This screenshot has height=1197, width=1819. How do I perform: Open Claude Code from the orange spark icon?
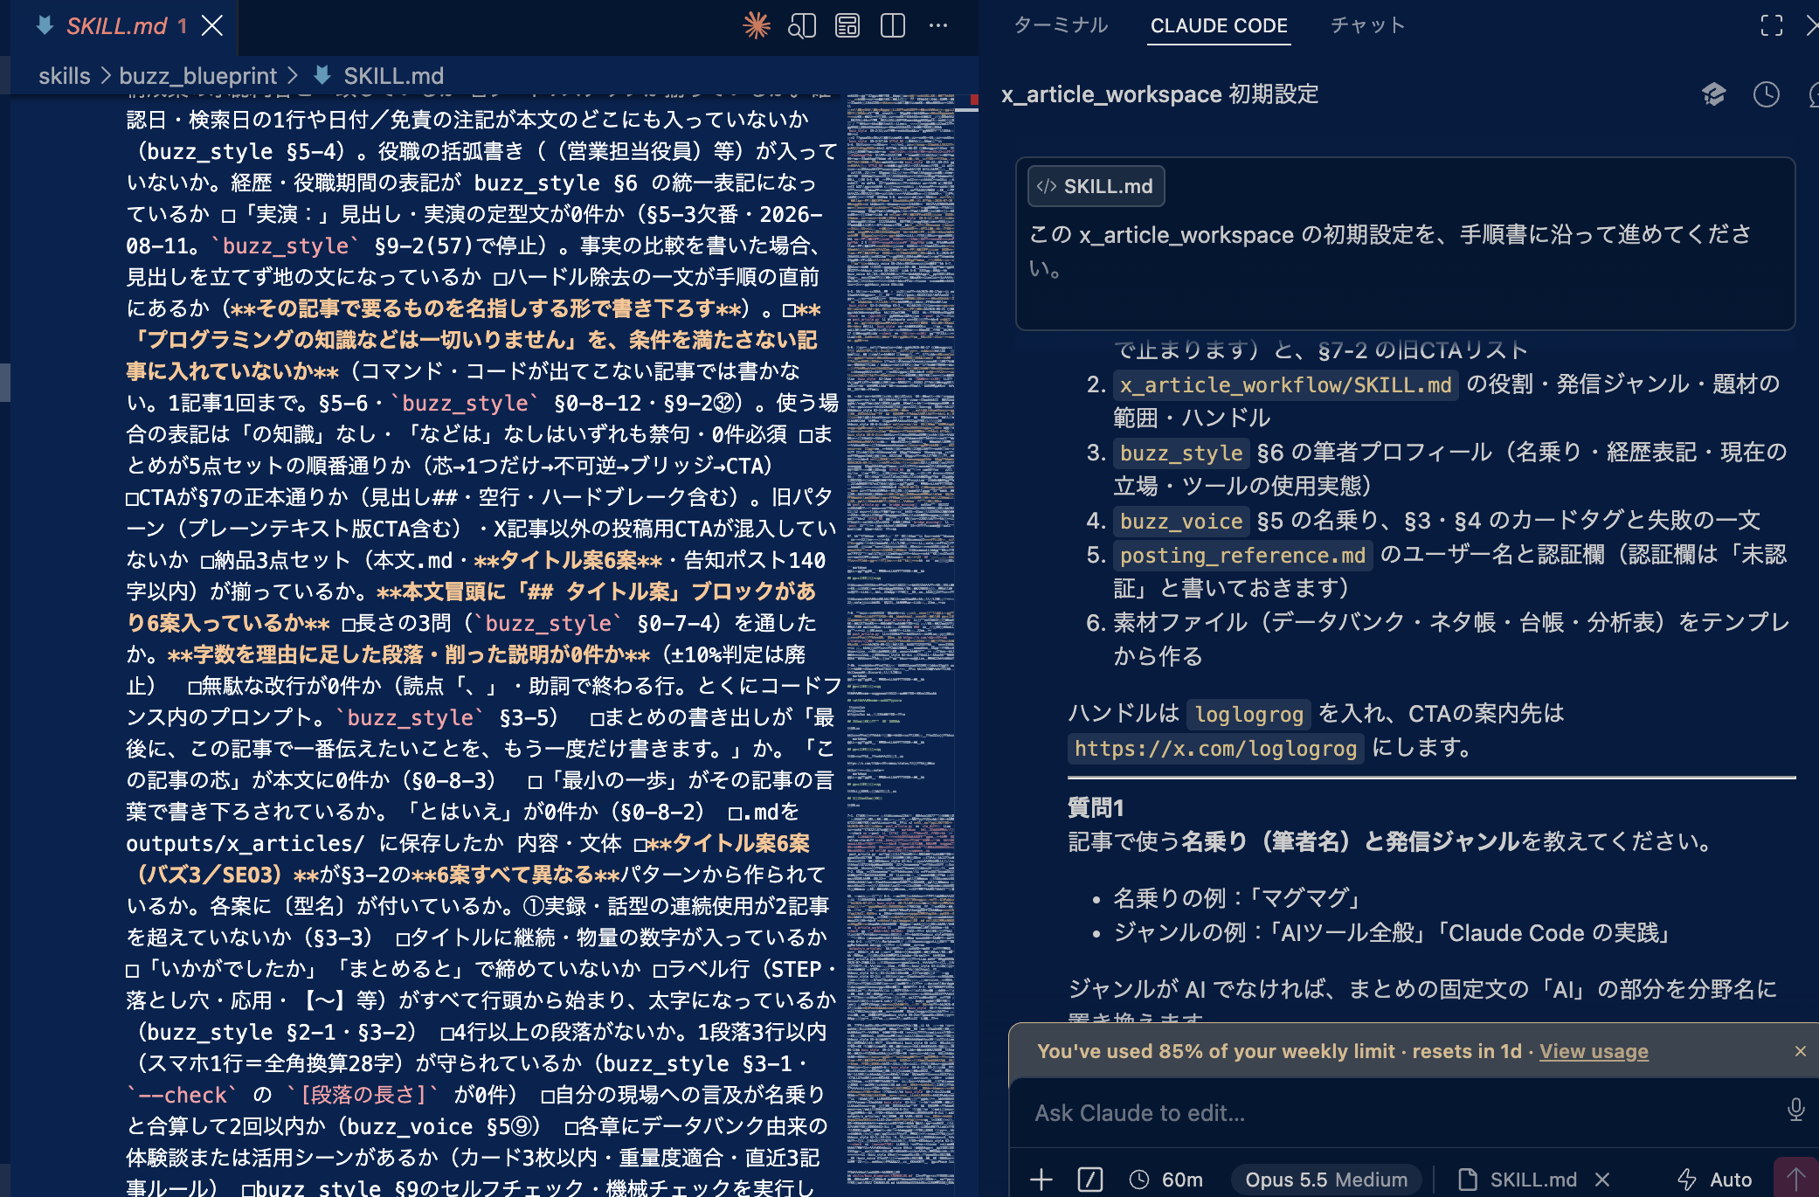point(757,25)
